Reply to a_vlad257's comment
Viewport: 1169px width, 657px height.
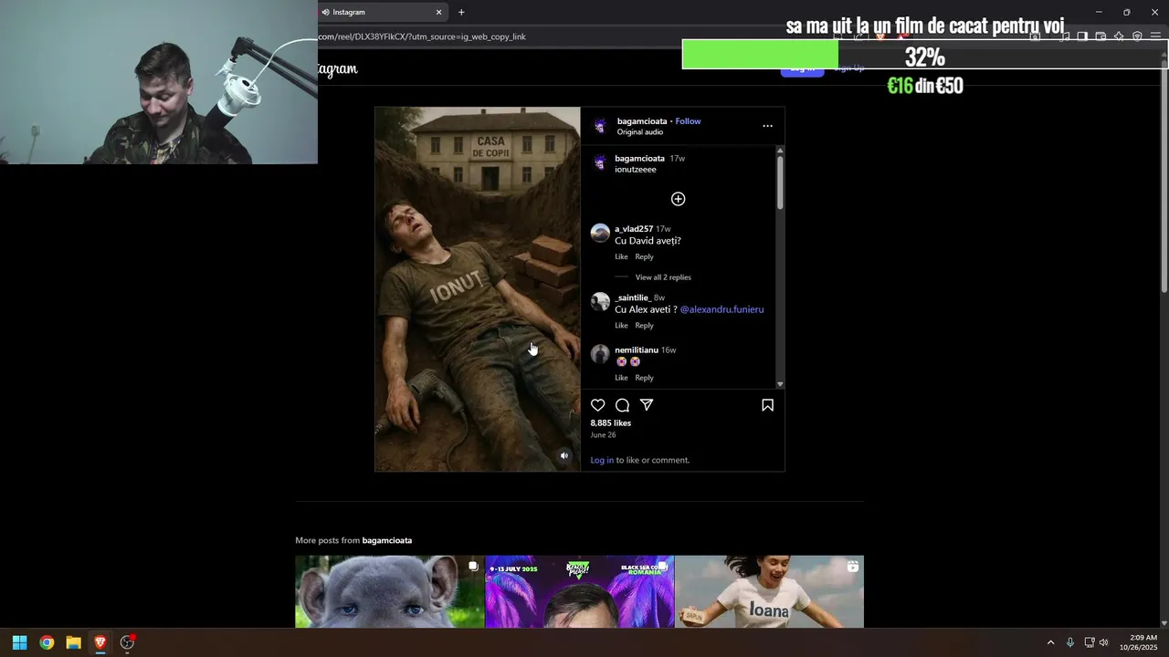coord(644,256)
